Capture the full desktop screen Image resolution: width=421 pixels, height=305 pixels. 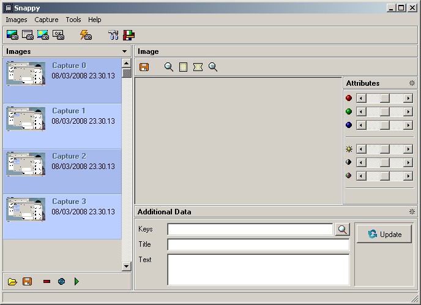[12, 35]
